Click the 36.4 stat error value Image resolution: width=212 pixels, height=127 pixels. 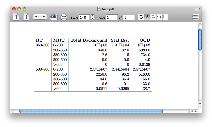coord(125,79)
